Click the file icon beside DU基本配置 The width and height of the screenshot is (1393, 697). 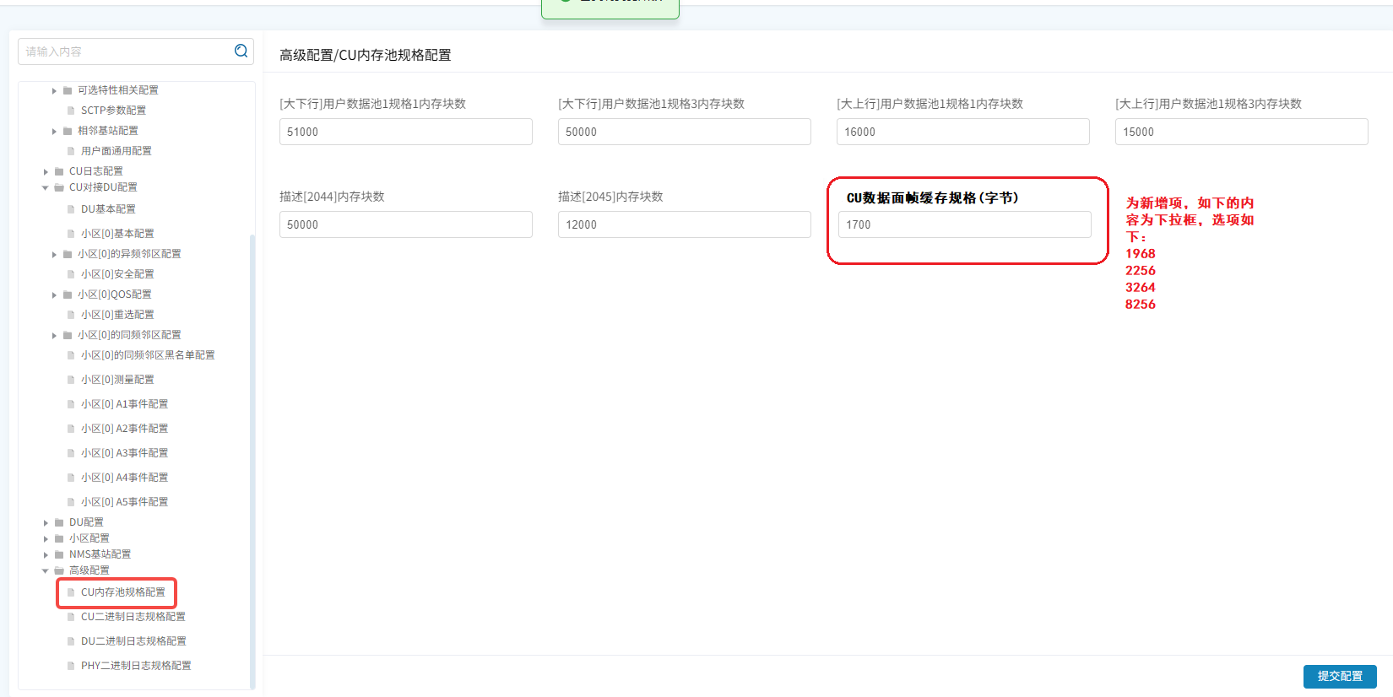click(71, 209)
